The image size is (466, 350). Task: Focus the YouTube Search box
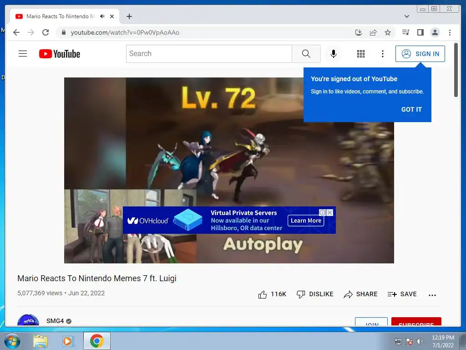coord(209,54)
